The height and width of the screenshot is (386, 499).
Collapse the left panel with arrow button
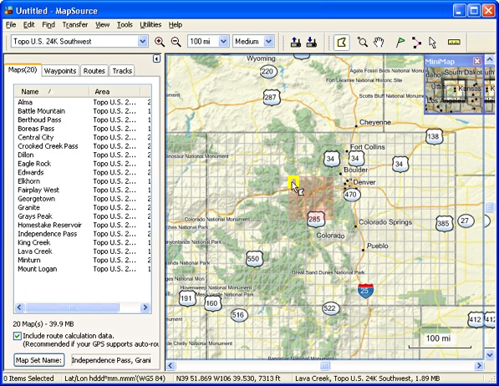[156, 58]
